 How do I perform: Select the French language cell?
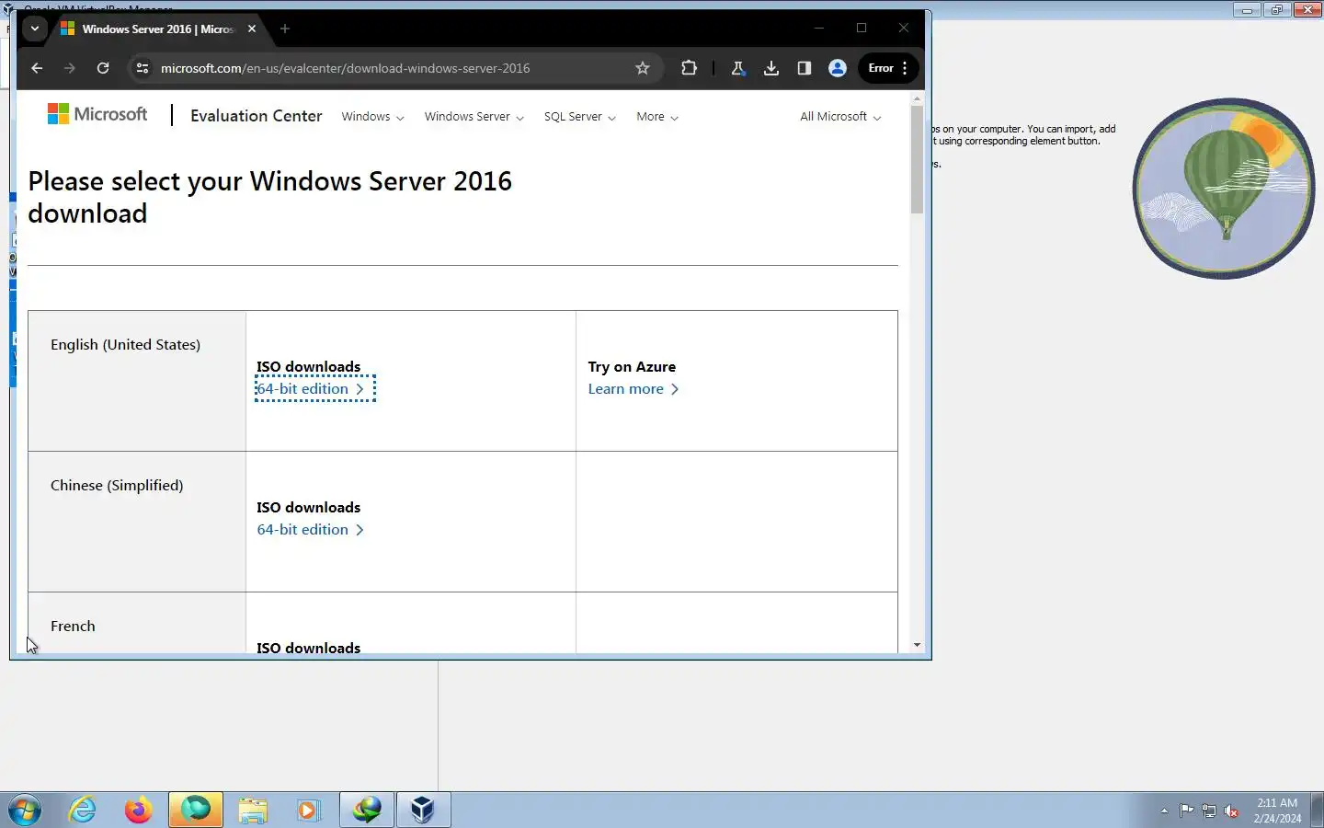(137, 623)
